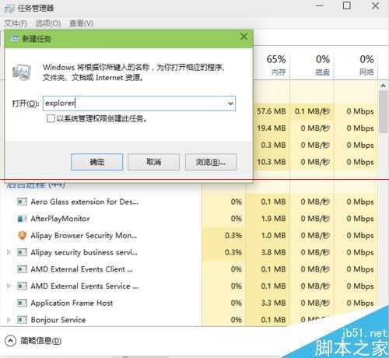Click the 0.1 MB/秒 disk cell
Viewport: 389px width, 358px height.
[x=312, y=111]
